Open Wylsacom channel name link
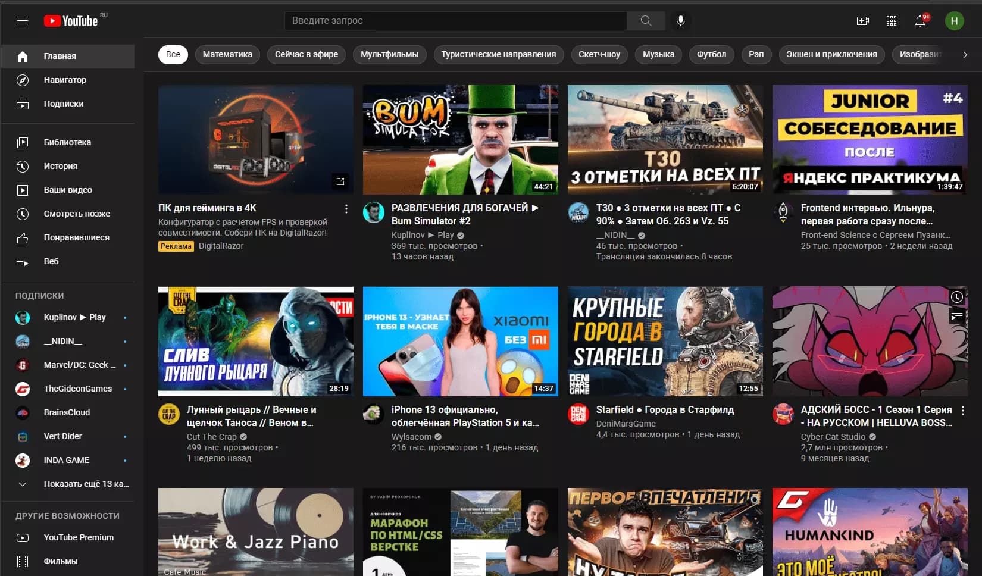982x576 pixels. point(411,437)
